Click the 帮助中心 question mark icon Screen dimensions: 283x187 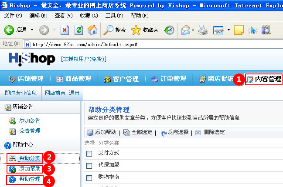(8, 145)
